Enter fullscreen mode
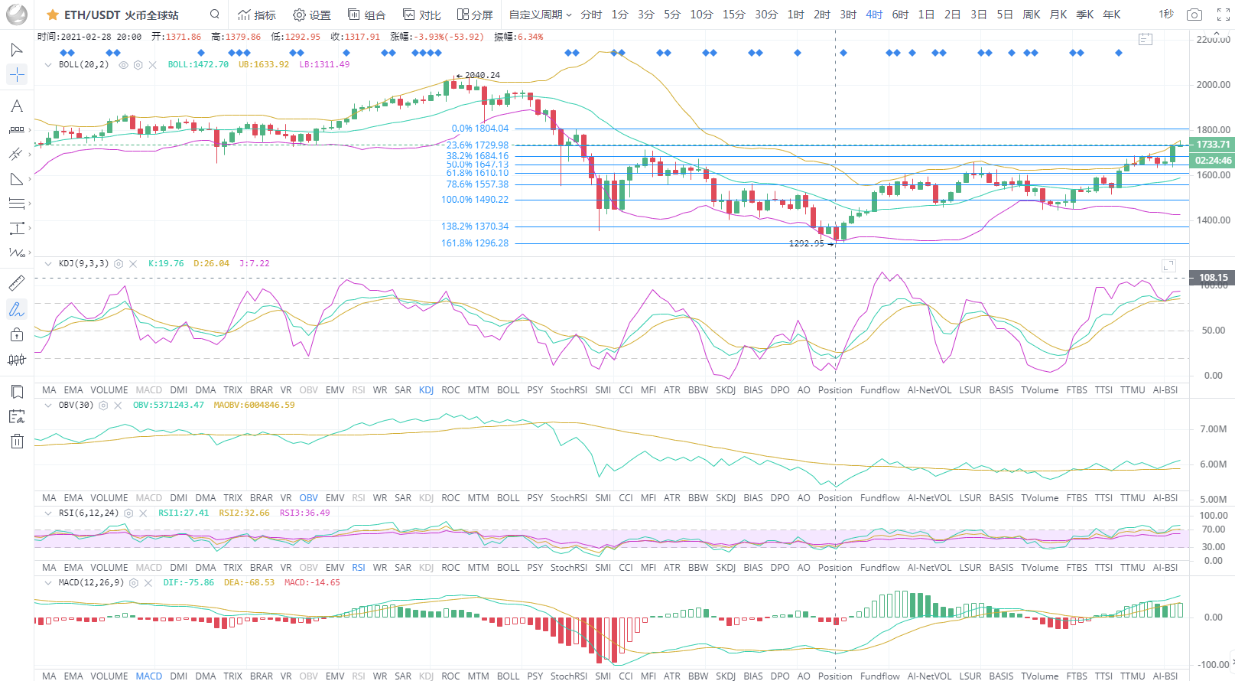1235x681 pixels. (1223, 15)
